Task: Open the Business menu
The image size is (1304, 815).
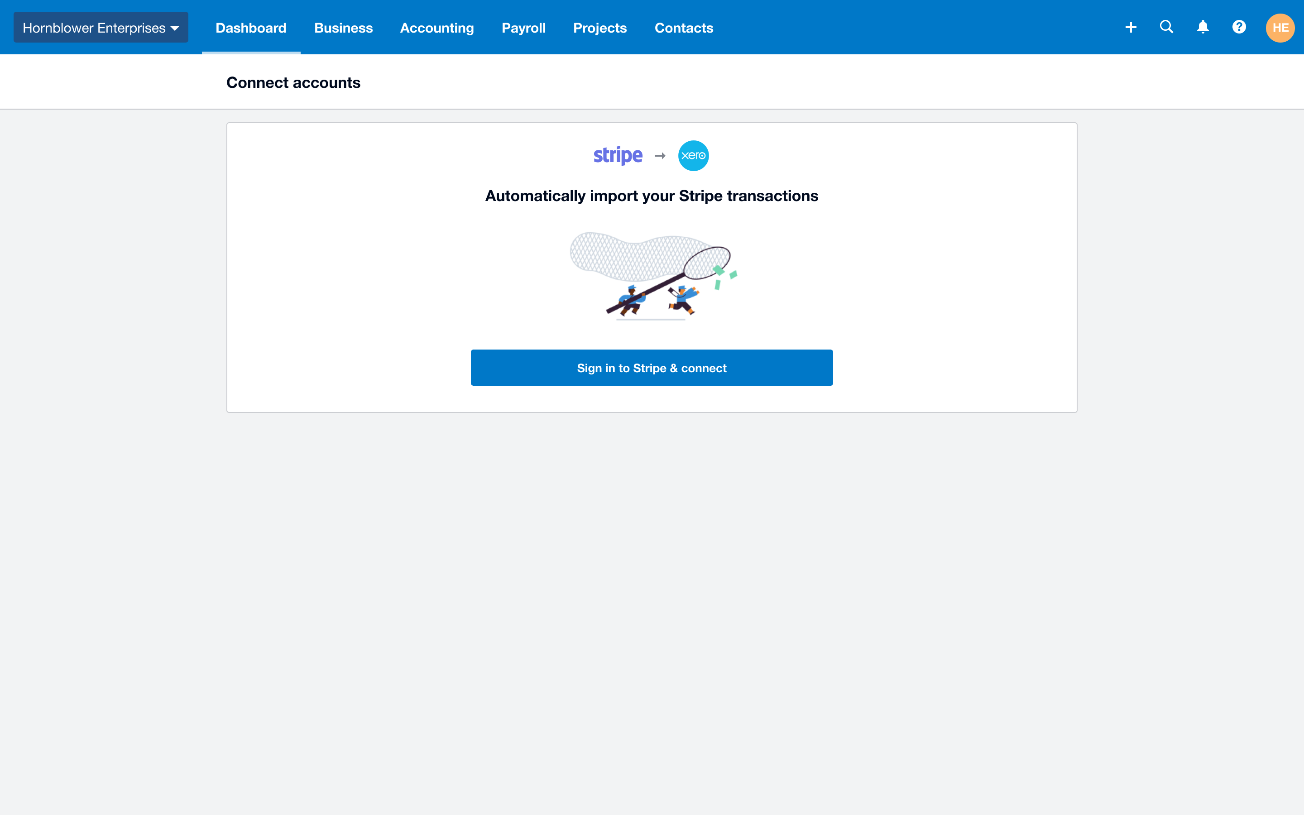Action: coord(343,27)
